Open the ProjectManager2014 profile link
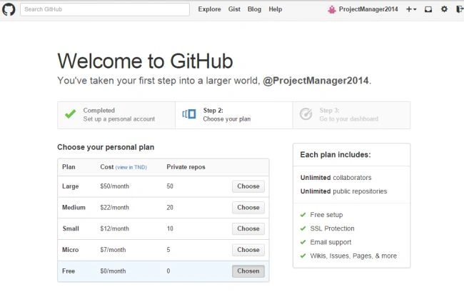 (368, 9)
